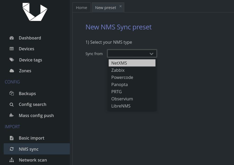
Task: Click the Device tags icon
Action: point(12,60)
